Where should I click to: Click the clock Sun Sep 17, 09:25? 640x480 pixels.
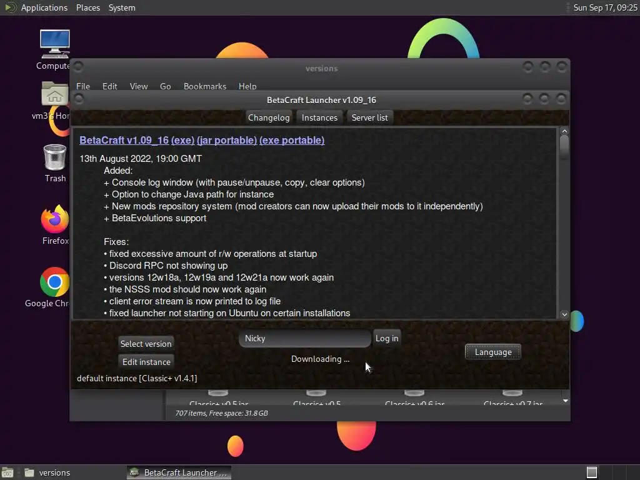pyautogui.click(x=605, y=7)
